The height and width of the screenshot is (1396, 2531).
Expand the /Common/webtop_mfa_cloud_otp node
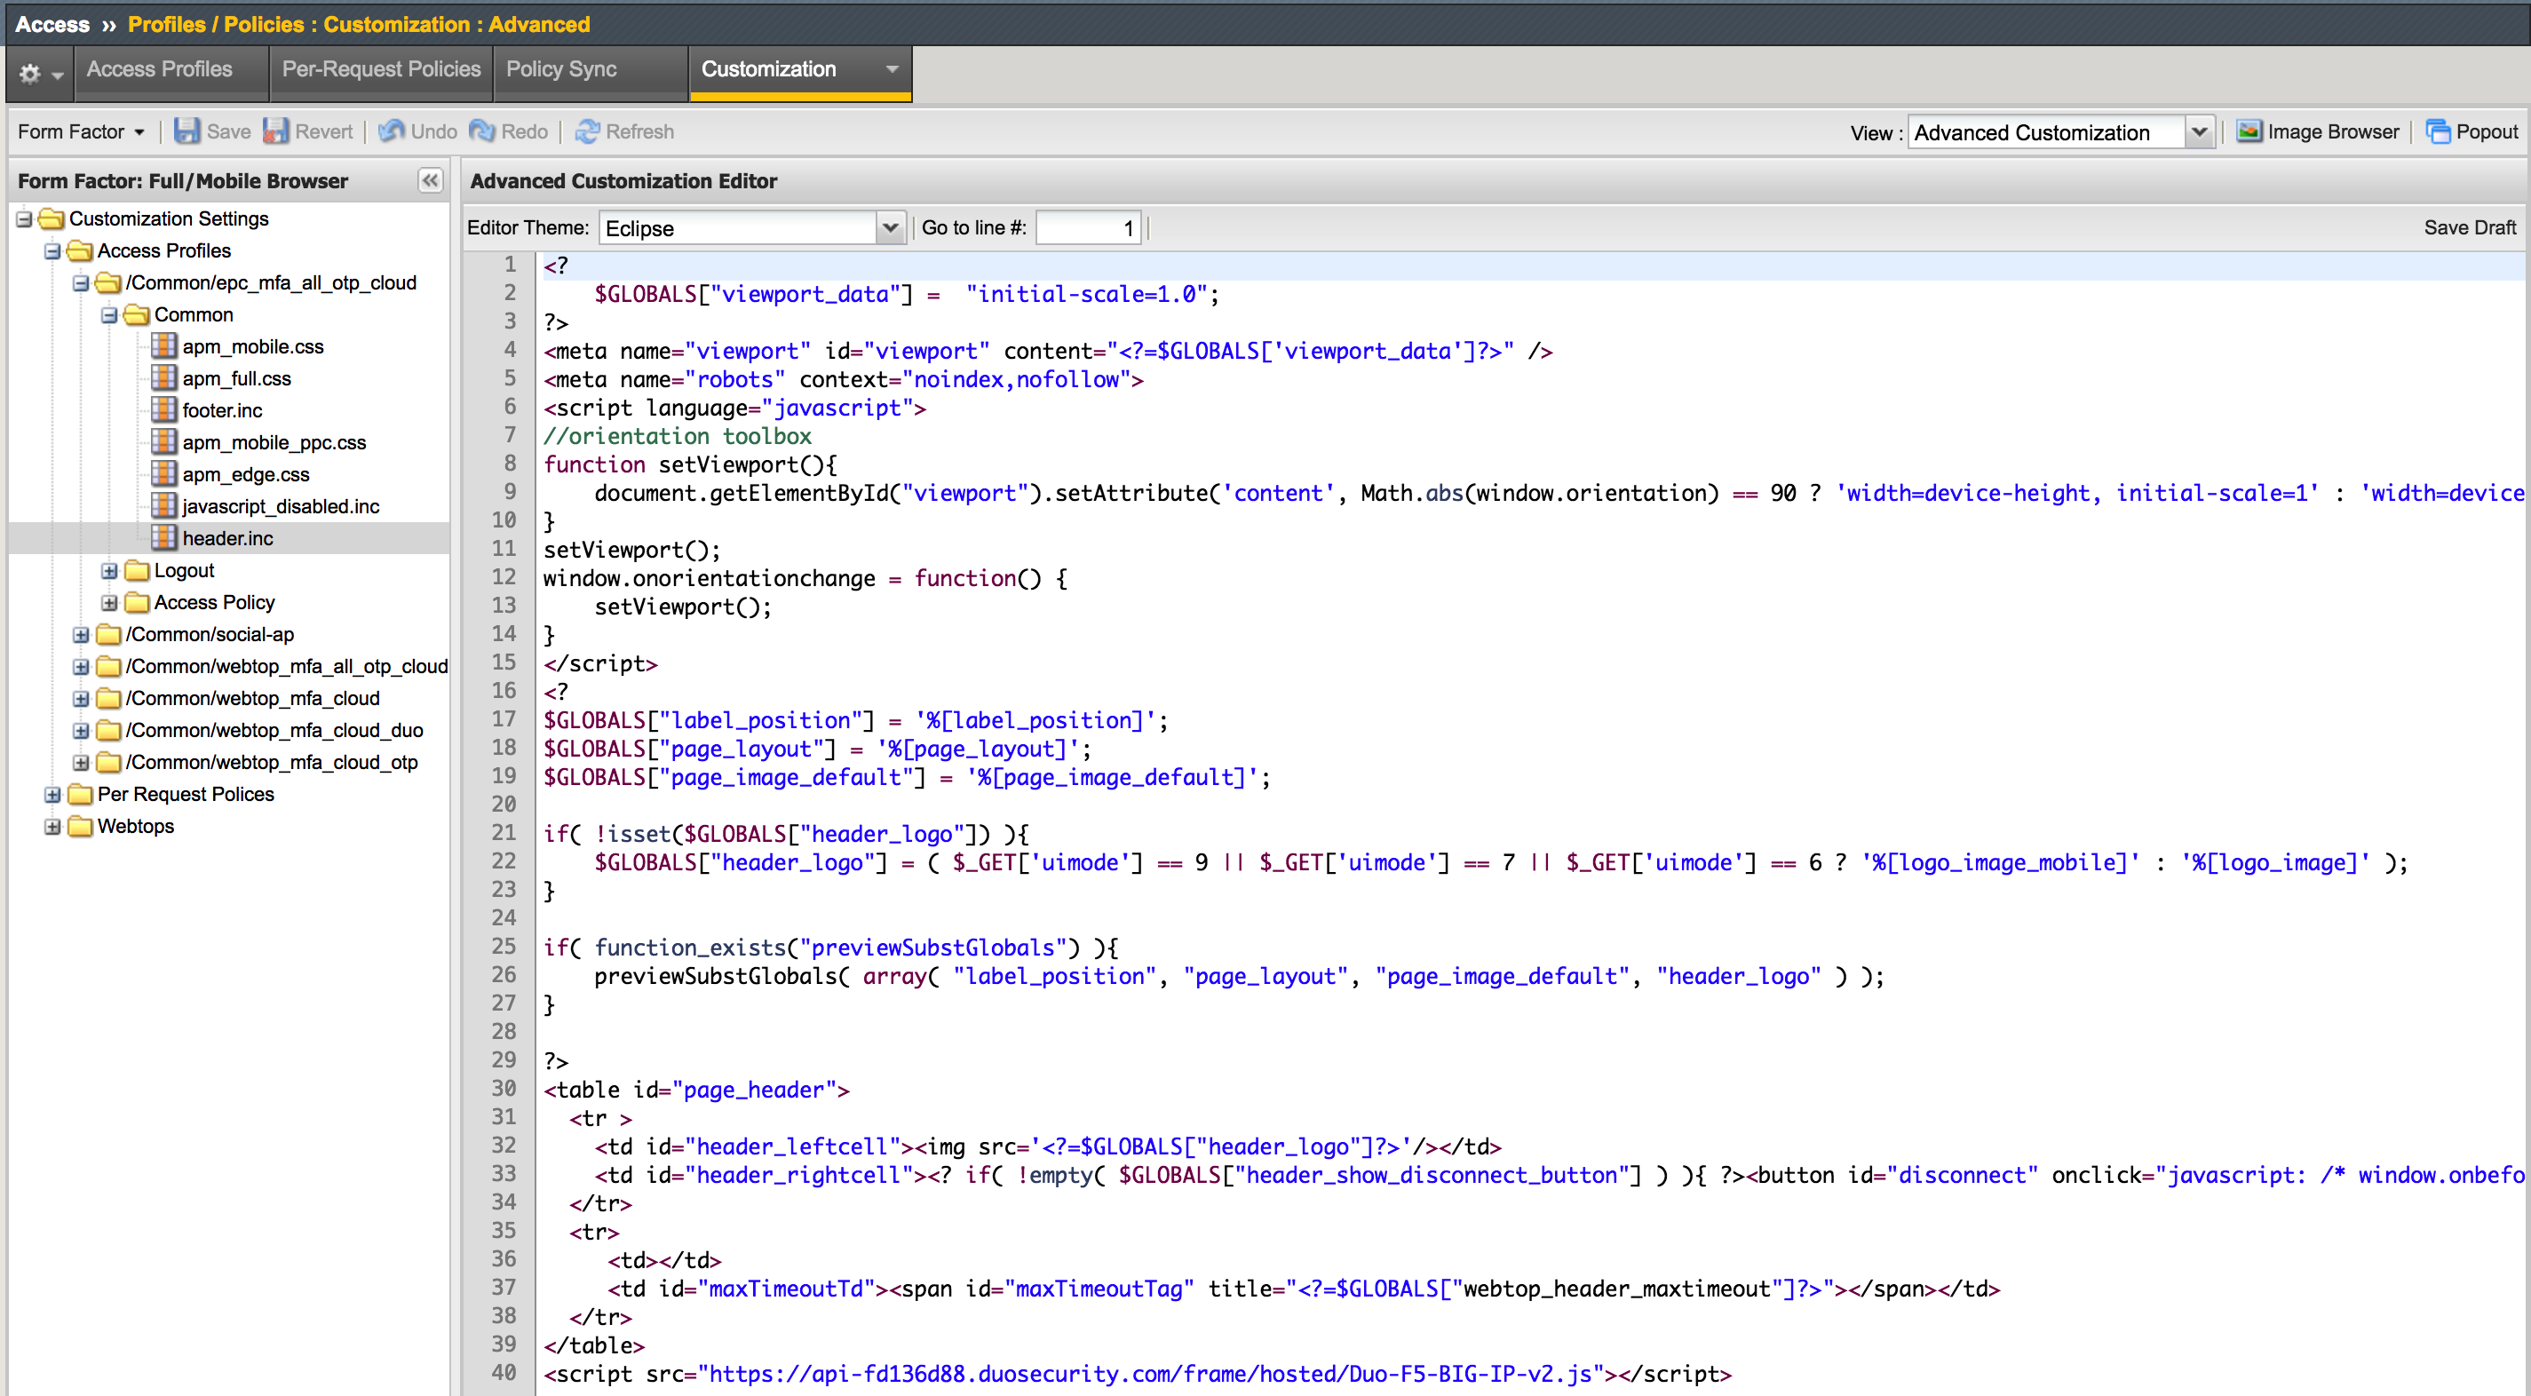81,762
